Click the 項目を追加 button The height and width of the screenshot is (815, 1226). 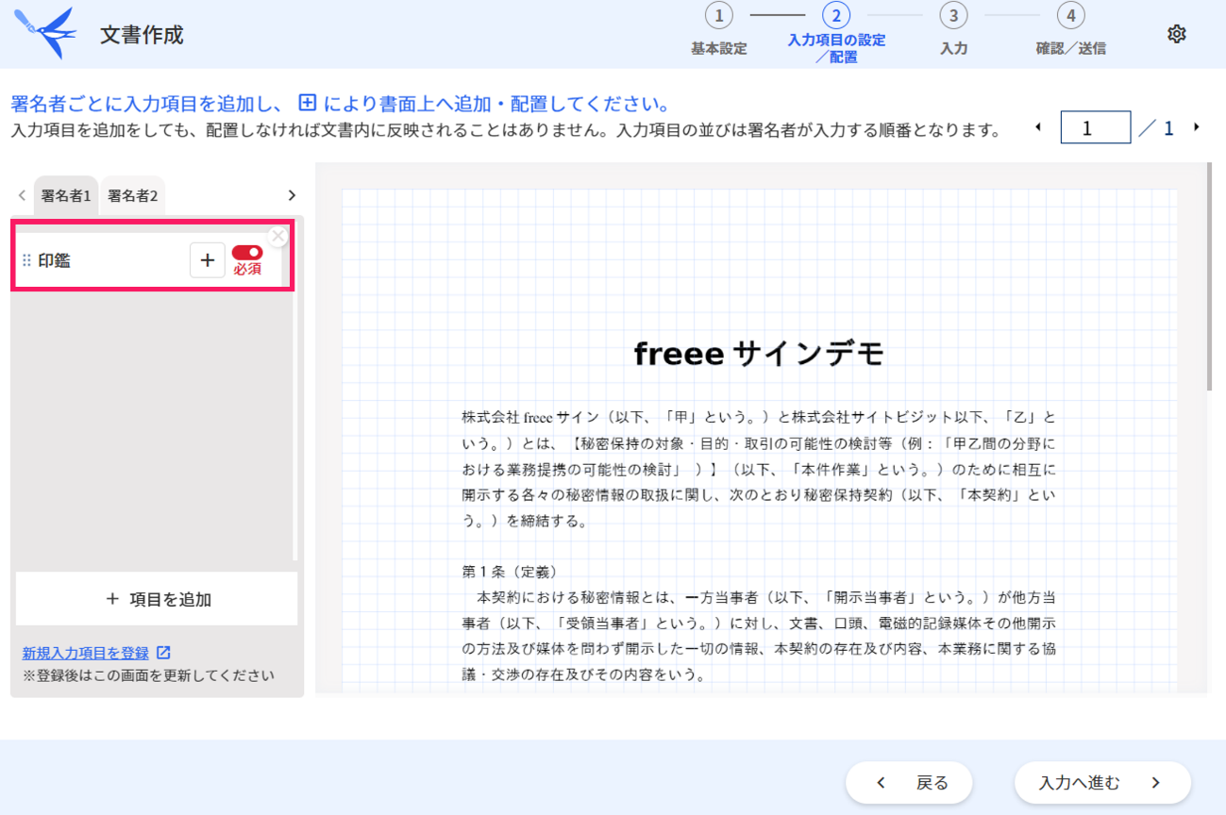coord(157,599)
